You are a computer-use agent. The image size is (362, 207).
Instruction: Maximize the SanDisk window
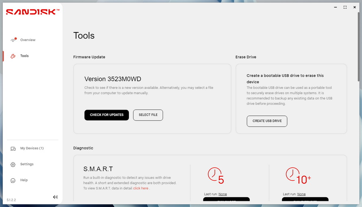point(345,7)
